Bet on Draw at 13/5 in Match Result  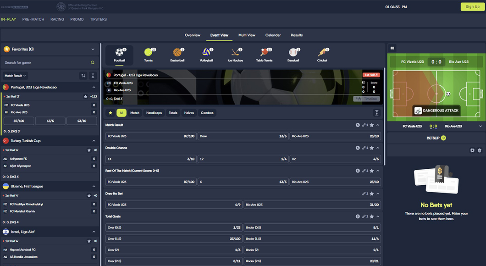coord(243,136)
